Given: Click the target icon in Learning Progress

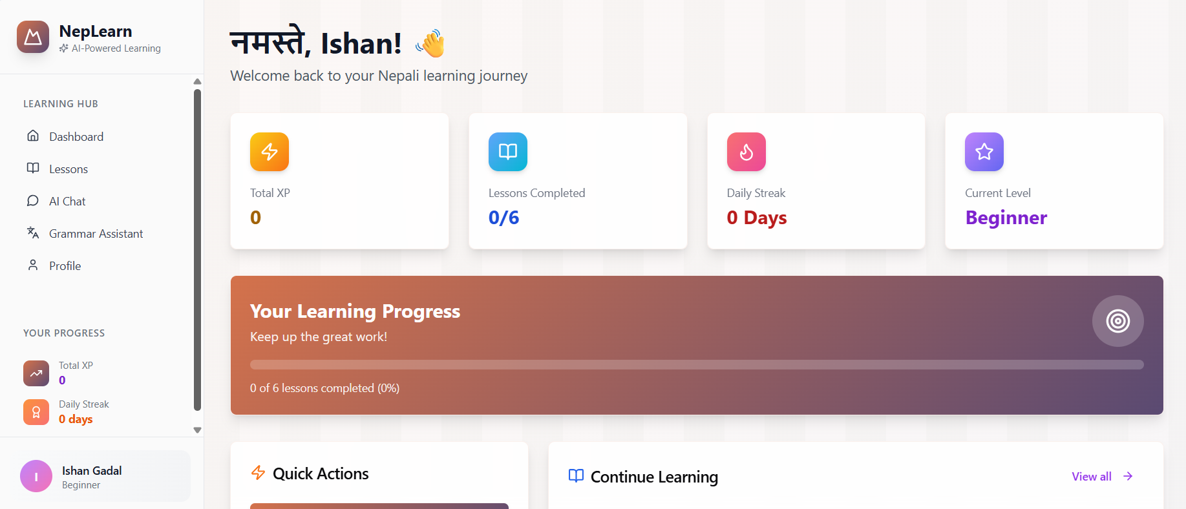Looking at the screenshot, I should [1117, 321].
